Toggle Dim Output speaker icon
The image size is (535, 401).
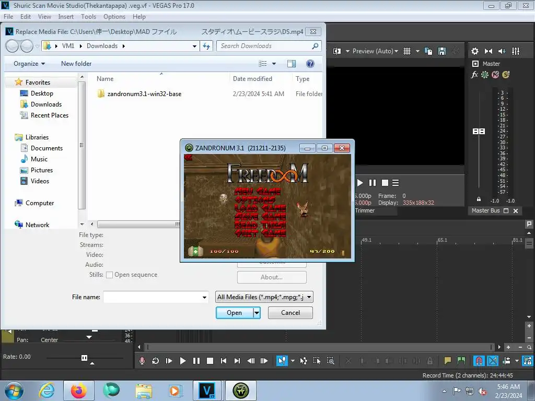pyautogui.click(x=502, y=51)
